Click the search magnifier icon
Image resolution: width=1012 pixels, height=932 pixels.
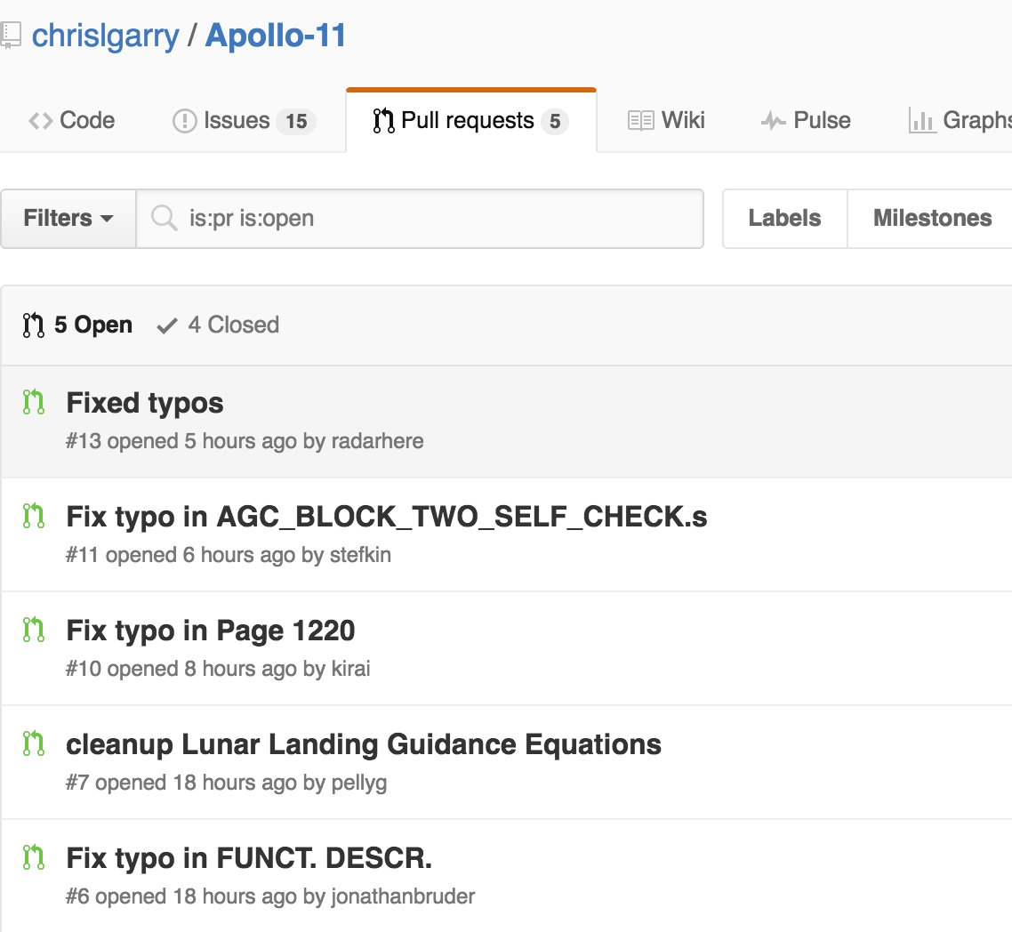[x=164, y=218]
